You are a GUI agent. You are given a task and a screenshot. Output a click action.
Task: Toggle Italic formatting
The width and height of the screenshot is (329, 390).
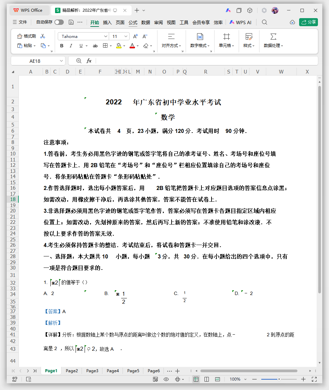[x=71, y=46]
